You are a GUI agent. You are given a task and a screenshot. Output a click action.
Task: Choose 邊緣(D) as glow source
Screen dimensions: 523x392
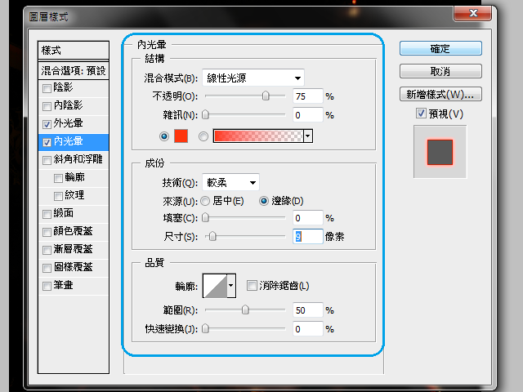coord(263,201)
